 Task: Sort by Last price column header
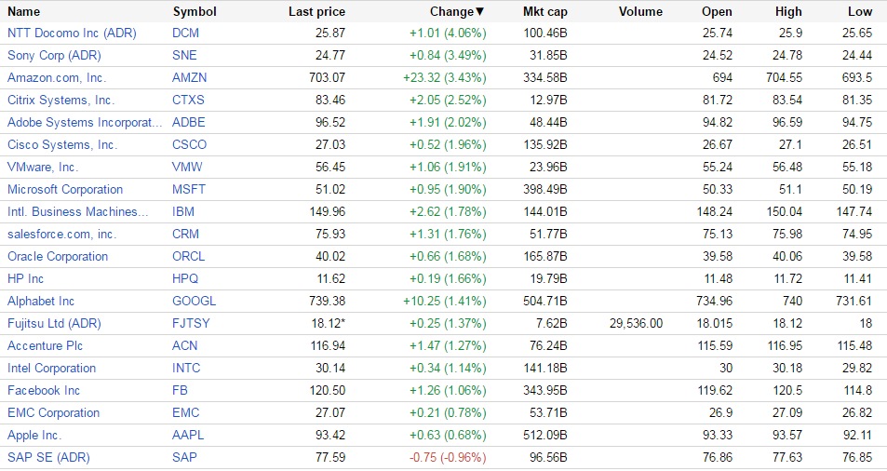tap(316, 12)
